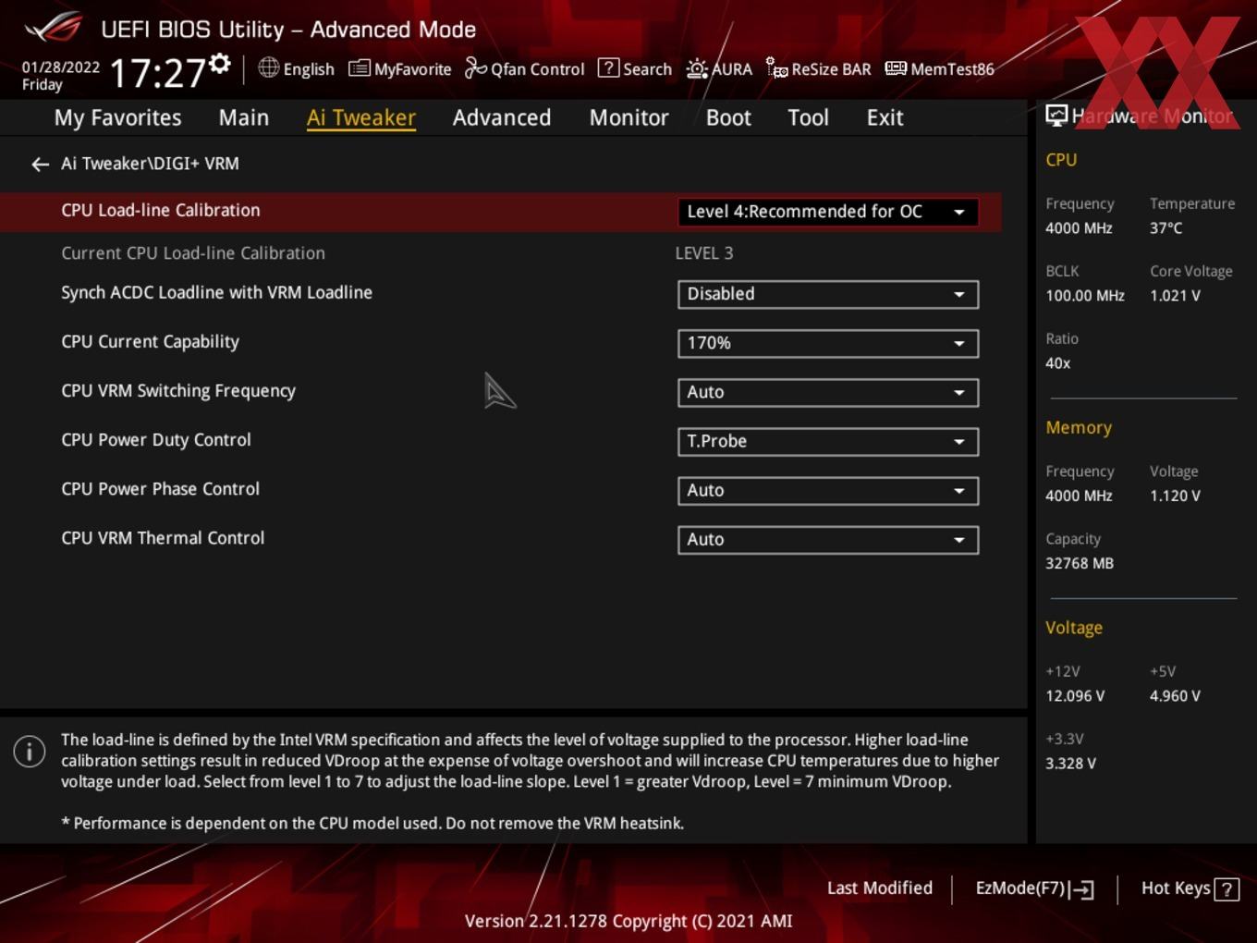This screenshot has width=1257, height=943.
Task: Click Core Voltage 1.021 V value
Action: [1175, 296]
